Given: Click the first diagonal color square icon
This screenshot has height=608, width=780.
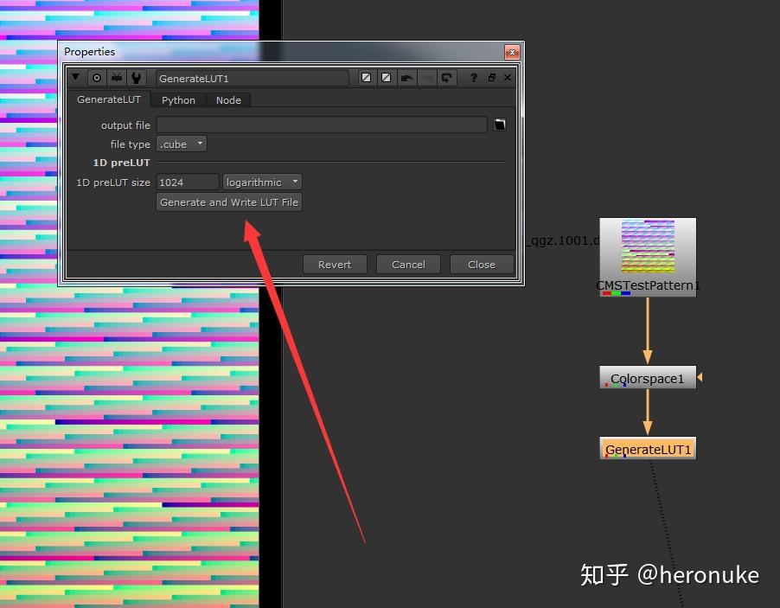Looking at the screenshot, I should tap(366, 78).
